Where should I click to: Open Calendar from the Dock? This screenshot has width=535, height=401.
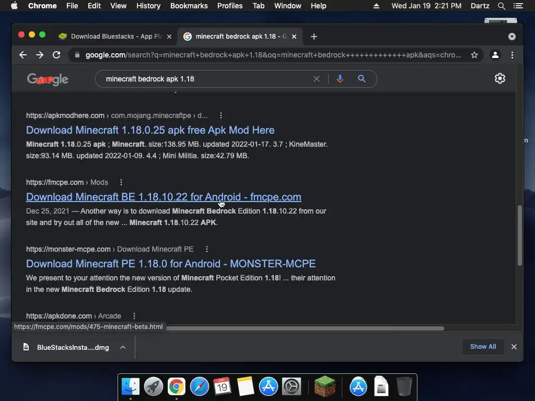pyautogui.click(x=222, y=387)
